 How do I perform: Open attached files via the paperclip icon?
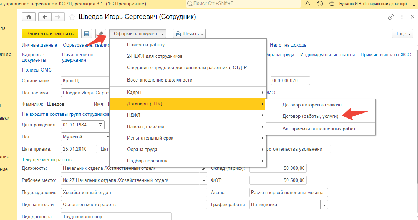click(101, 34)
